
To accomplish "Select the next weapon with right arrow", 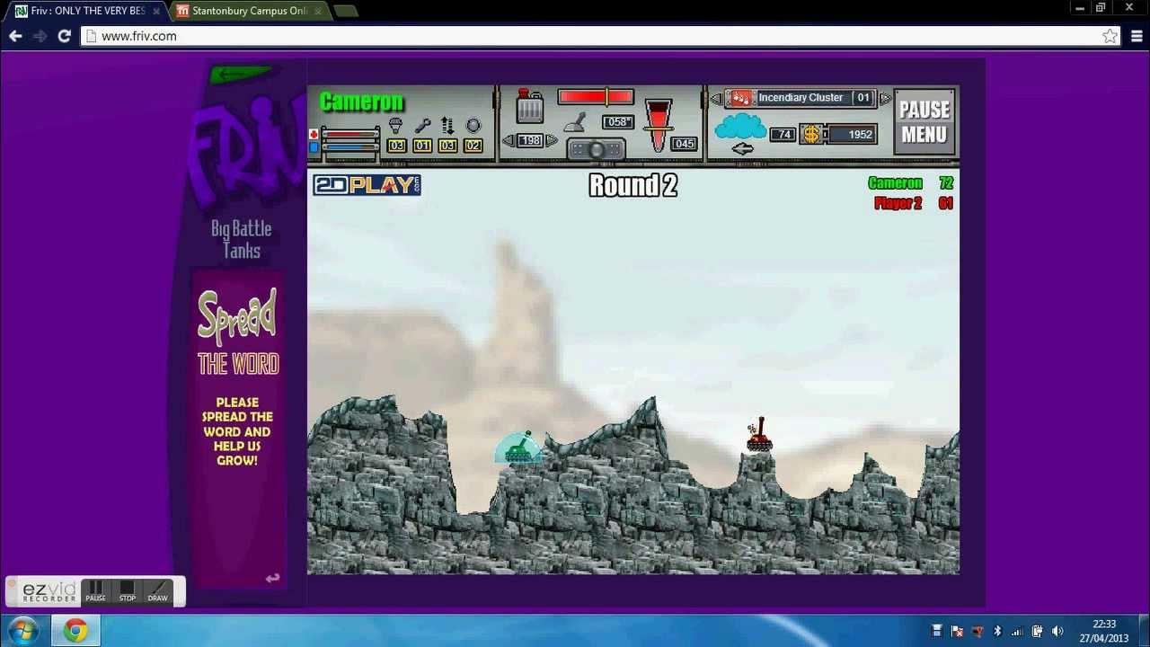I will point(885,98).
